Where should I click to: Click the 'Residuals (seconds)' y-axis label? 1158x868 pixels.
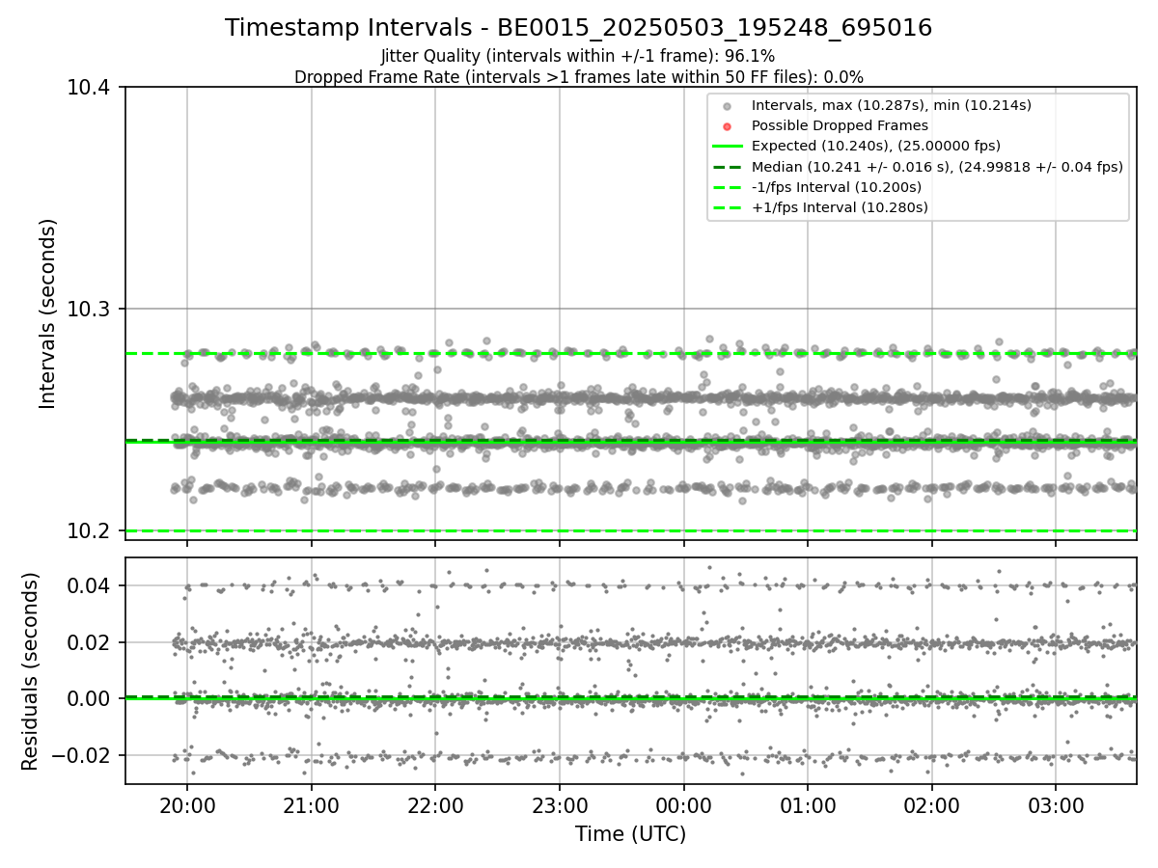[x=31, y=671]
